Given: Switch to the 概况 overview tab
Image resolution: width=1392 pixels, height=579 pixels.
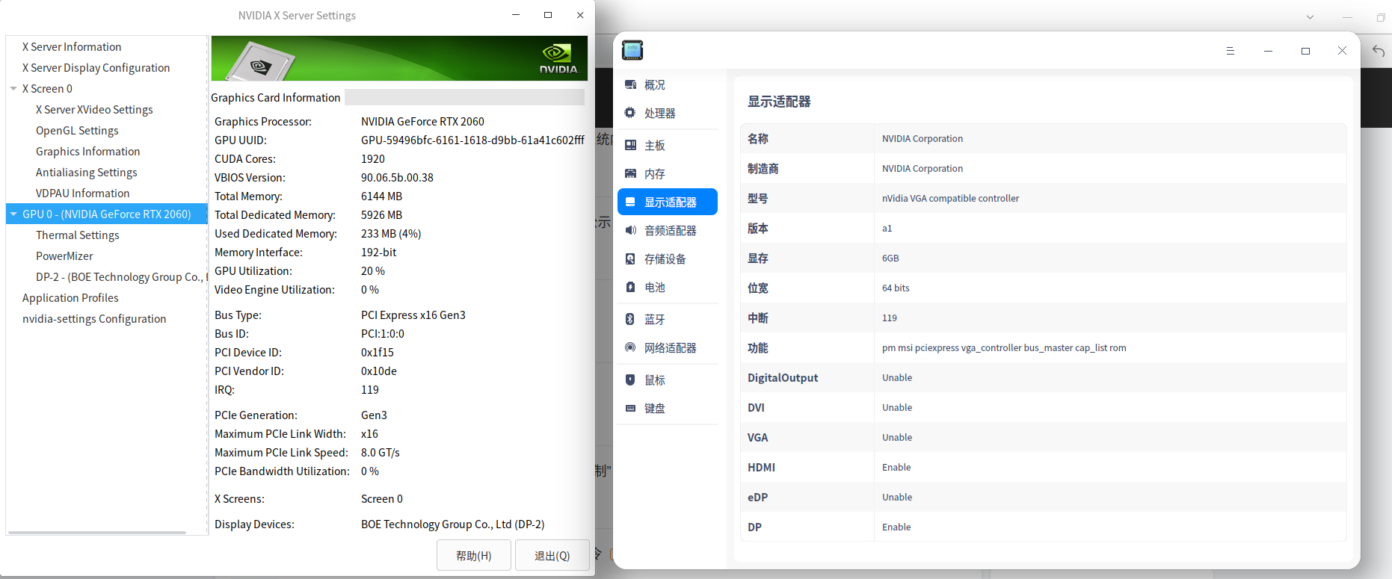Looking at the screenshot, I should (668, 85).
